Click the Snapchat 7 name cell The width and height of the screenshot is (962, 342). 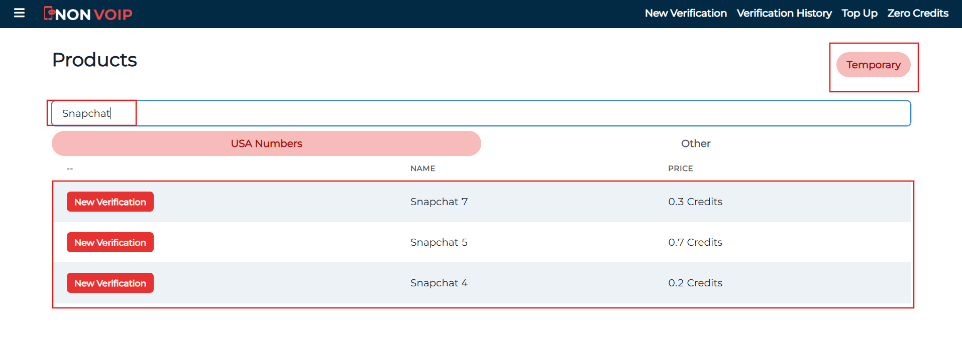[x=439, y=202]
